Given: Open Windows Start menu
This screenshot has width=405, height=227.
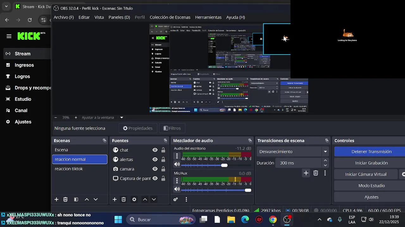Looking at the screenshot, I should 118,219.
